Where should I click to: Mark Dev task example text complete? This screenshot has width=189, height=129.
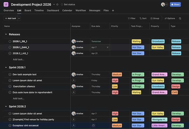pyautogui.click(x=10, y=74)
